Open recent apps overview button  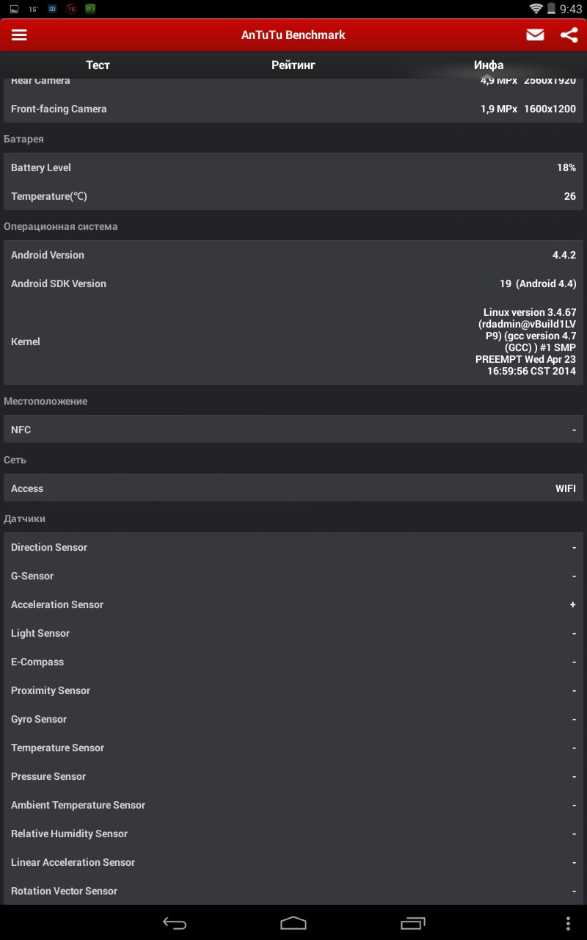(412, 923)
